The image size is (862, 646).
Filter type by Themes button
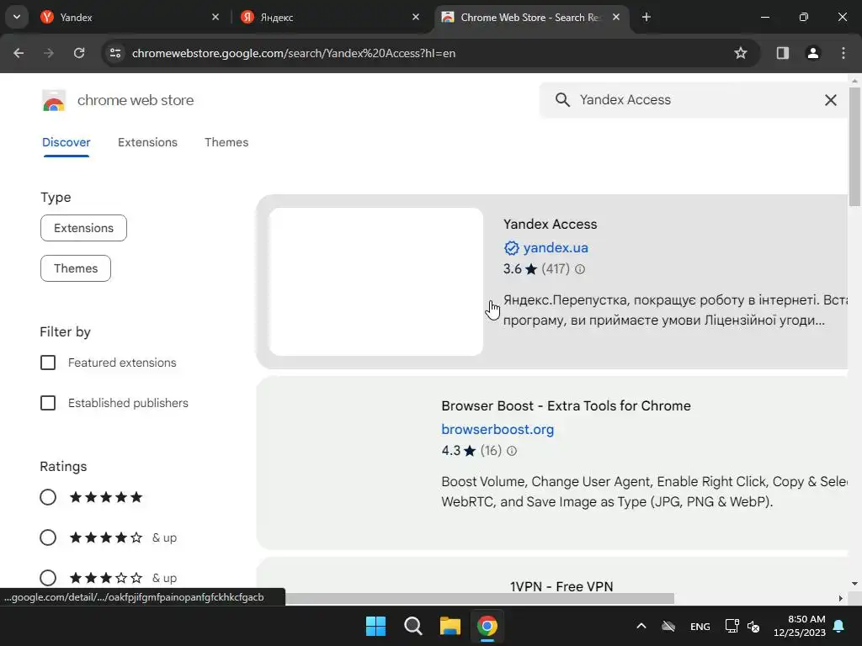pos(76,268)
